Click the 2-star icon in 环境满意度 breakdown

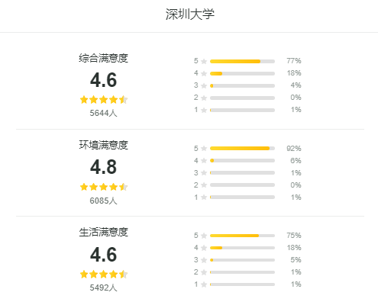pos(204,185)
